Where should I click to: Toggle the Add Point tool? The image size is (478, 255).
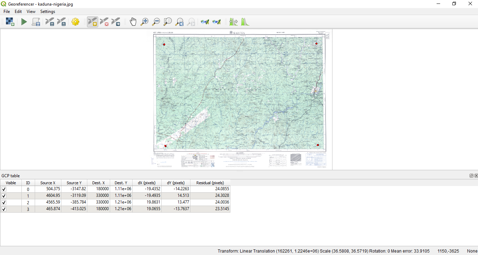[93, 22]
